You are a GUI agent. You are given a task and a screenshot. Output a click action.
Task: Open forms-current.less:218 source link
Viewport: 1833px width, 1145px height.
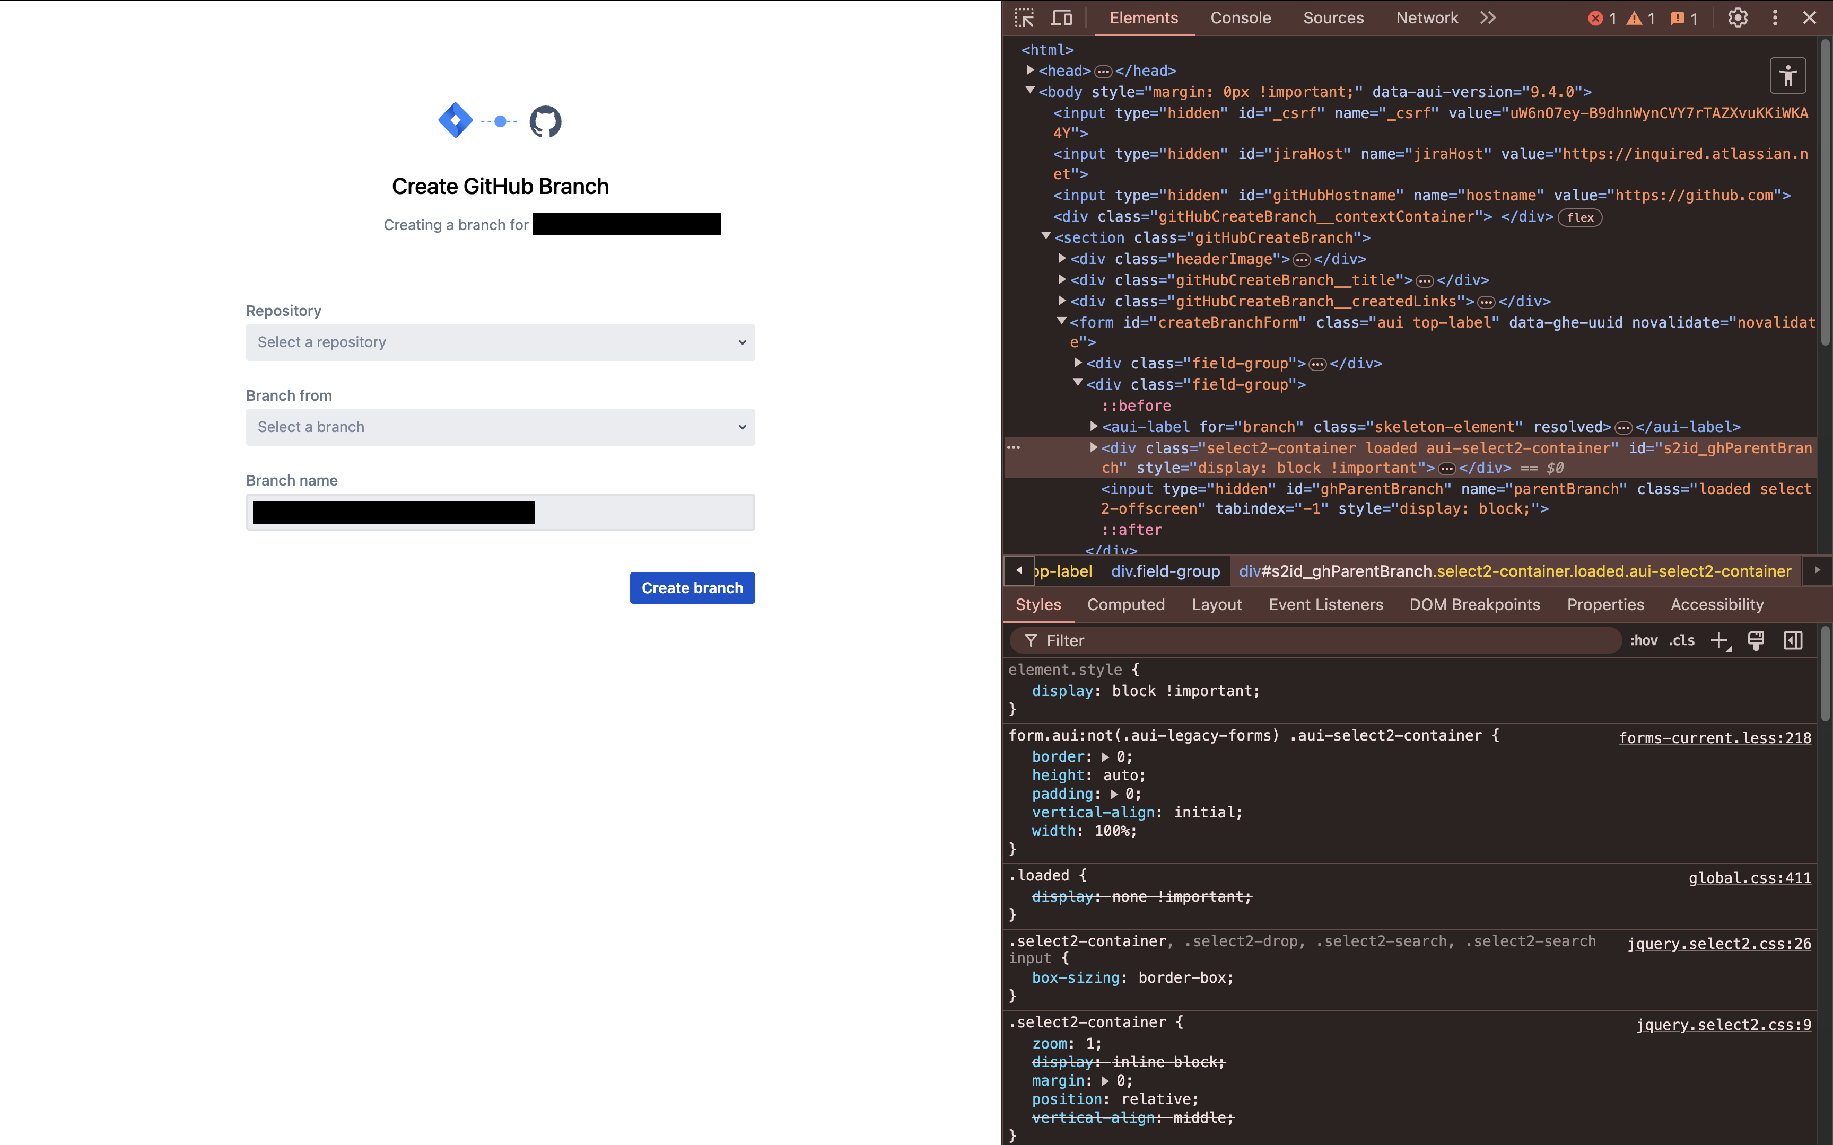click(x=1715, y=737)
